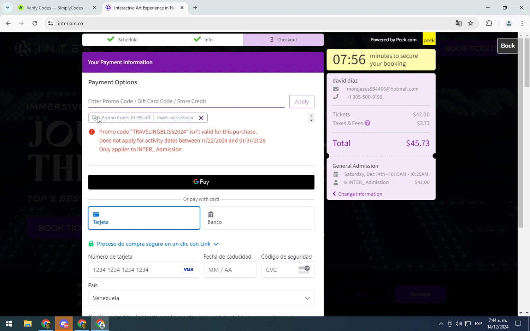The image size is (530, 331).
Task: Select Tarjeta payment method
Action: coord(144,218)
